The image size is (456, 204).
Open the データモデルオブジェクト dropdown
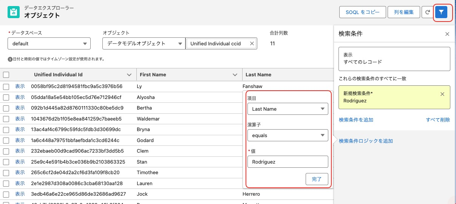[143, 43]
